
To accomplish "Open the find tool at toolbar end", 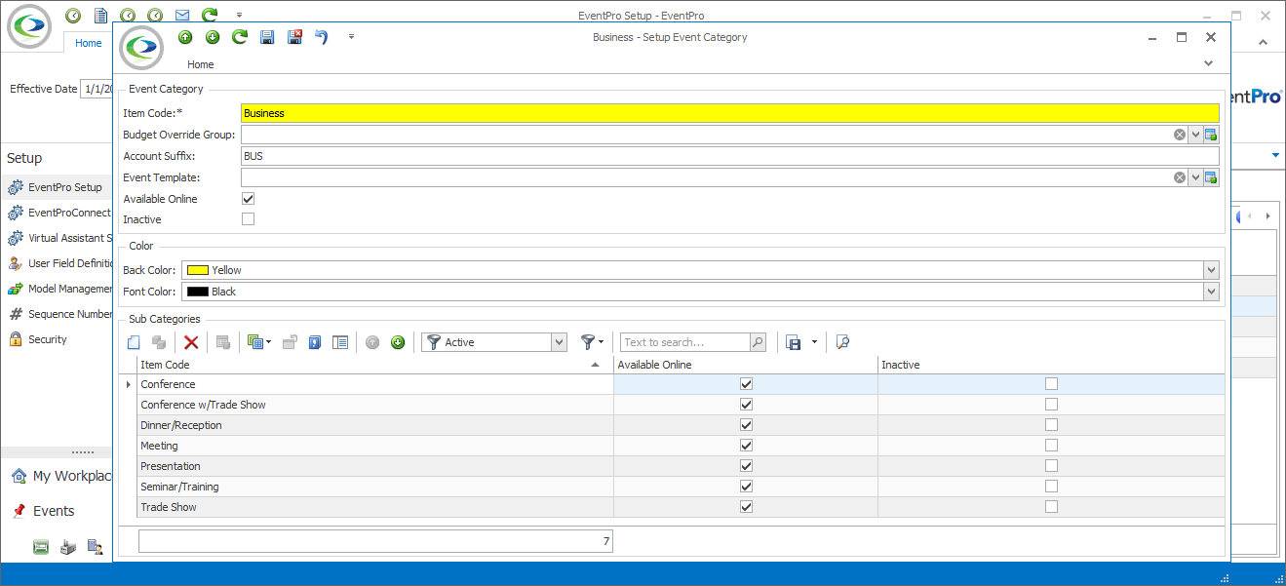I will coord(843,342).
